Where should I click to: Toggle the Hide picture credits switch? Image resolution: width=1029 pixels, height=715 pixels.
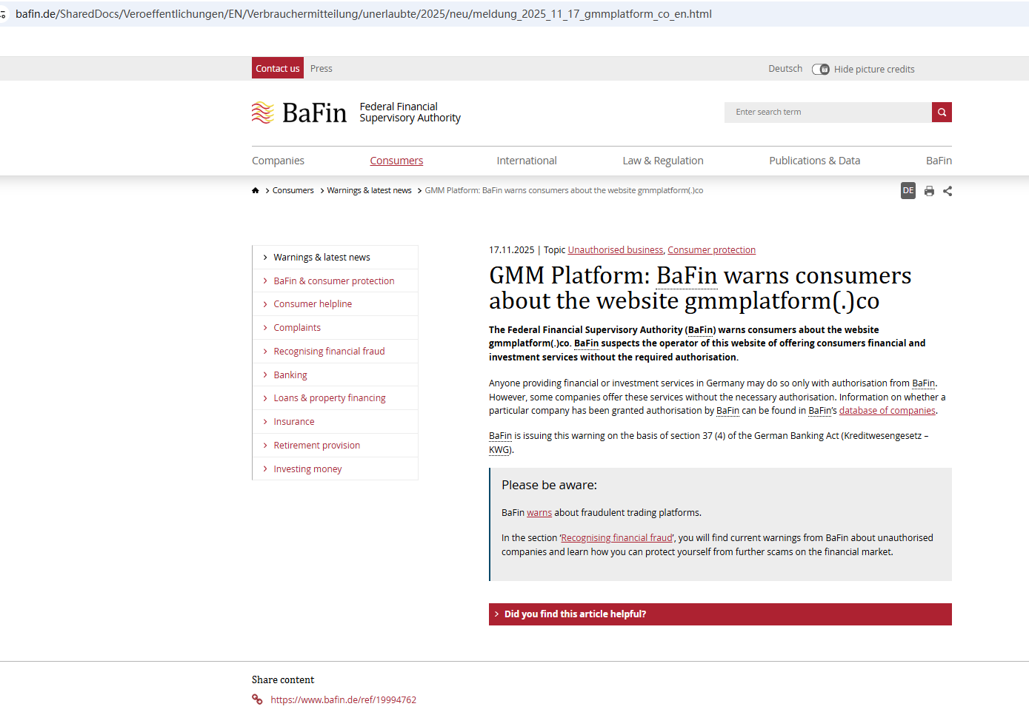click(x=821, y=70)
